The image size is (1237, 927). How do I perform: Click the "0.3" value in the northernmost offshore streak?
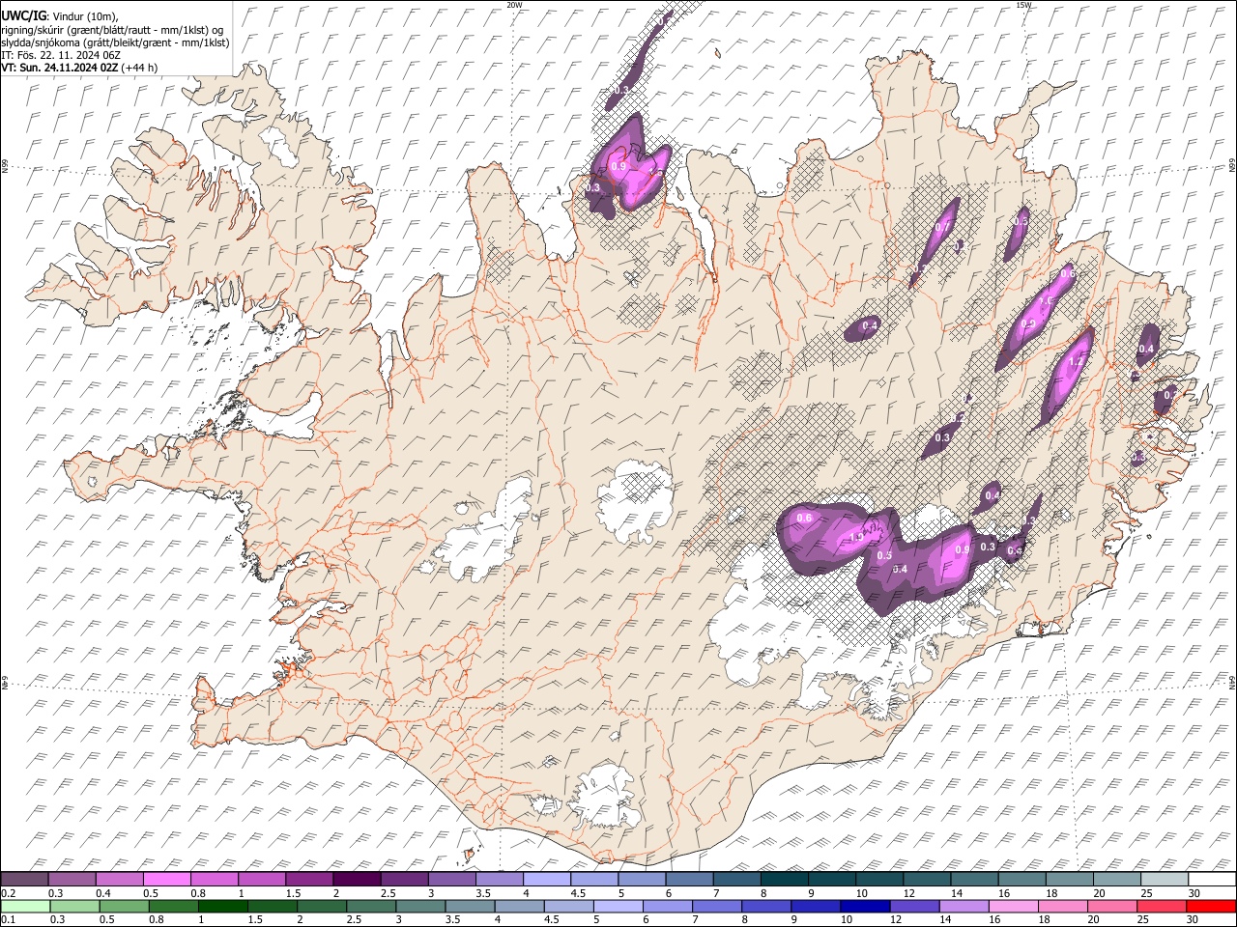tap(621, 90)
